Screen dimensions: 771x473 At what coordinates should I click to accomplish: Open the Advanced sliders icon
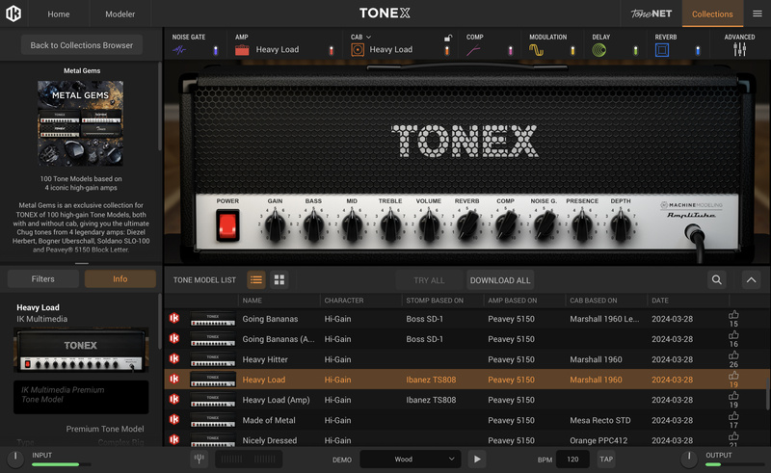(x=739, y=49)
